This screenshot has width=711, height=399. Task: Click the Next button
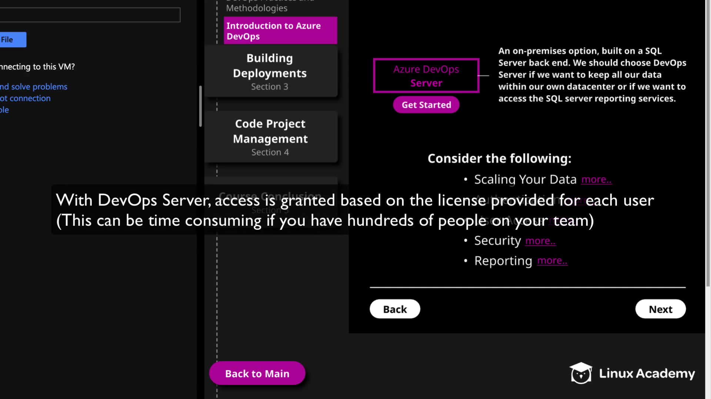tap(660, 309)
